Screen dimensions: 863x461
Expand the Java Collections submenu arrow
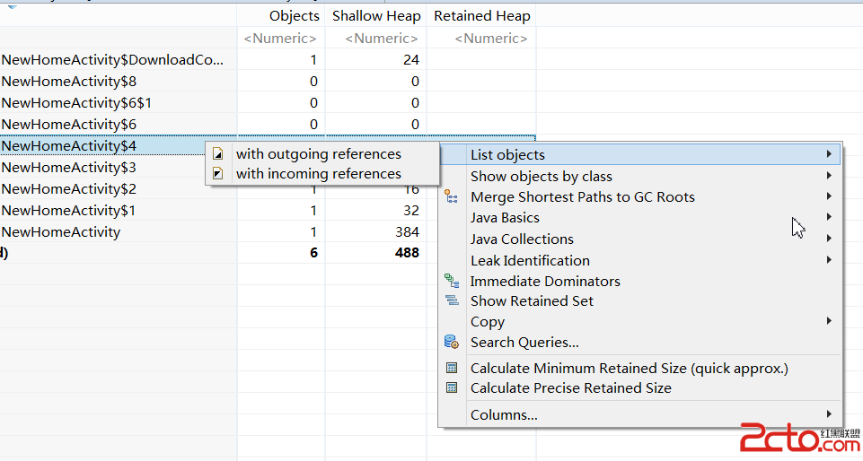tap(829, 239)
